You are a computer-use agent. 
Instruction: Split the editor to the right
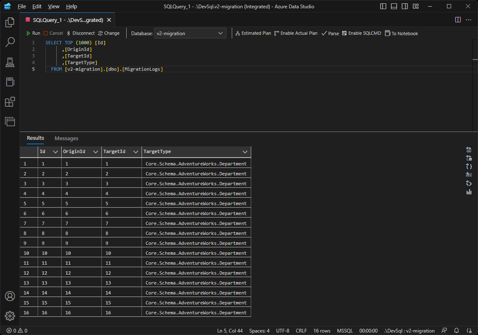pos(458,20)
